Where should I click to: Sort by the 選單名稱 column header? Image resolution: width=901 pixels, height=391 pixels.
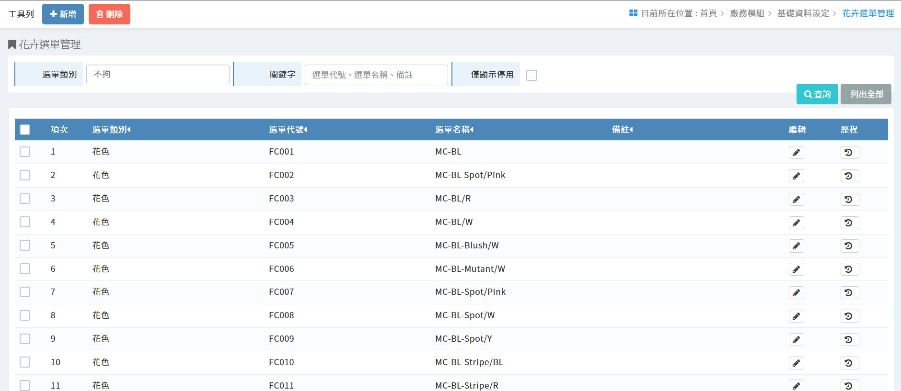click(x=454, y=130)
